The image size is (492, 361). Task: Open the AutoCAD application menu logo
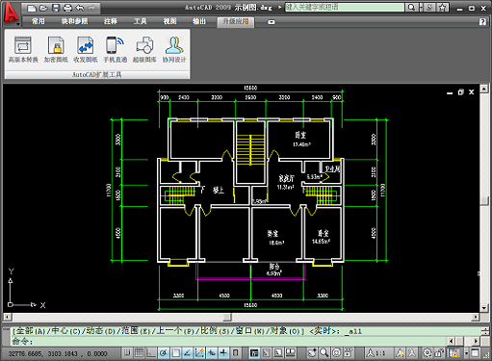[11, 13]
